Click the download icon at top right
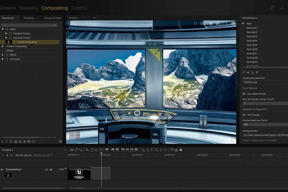 tap(282, 8)
